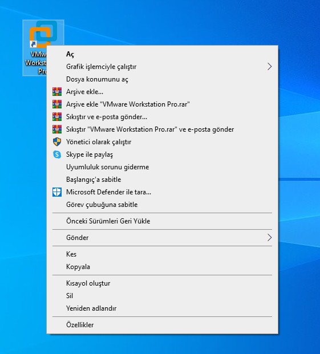The height and width of the screenshot is (354, 320).
Task: Choose 'Aç' from the context menu
Action: (x=162, y=54)
